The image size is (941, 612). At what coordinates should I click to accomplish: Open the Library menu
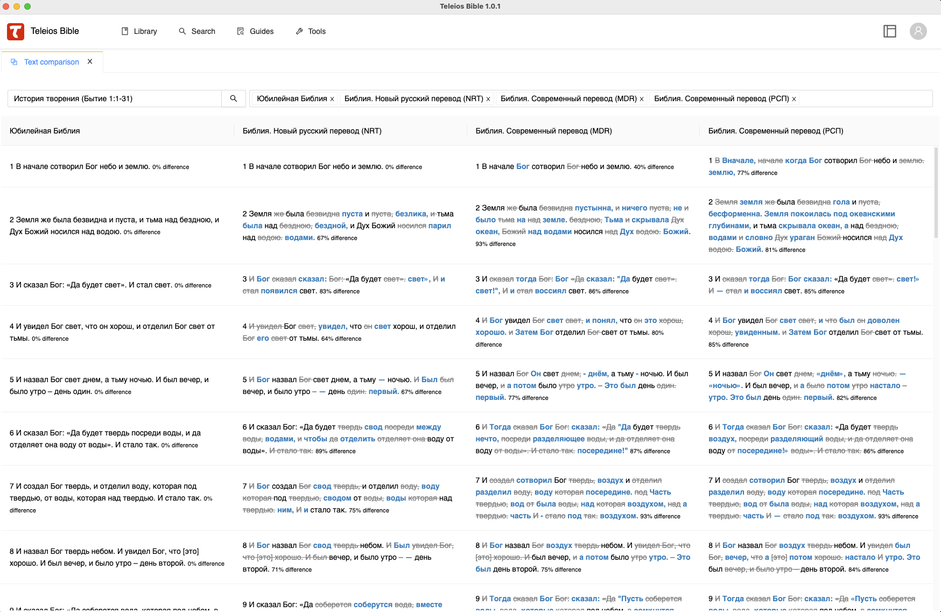pyautogui.click(x=139, y=31)
